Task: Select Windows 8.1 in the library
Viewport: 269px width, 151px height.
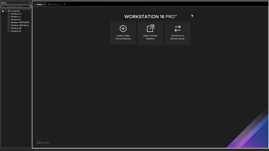Action: click(x=16, y=14)
